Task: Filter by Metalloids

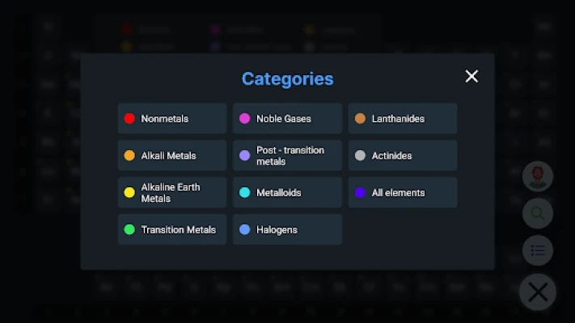Action: (x=287, y=193)
